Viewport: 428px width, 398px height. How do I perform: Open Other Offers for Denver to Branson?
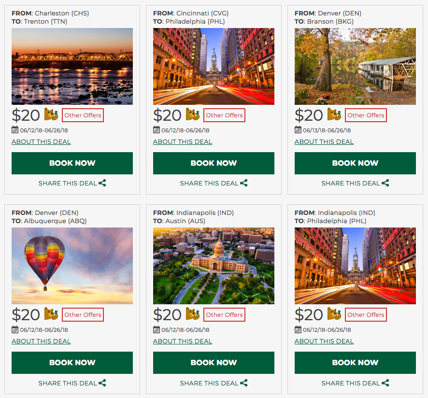[366, 115]
